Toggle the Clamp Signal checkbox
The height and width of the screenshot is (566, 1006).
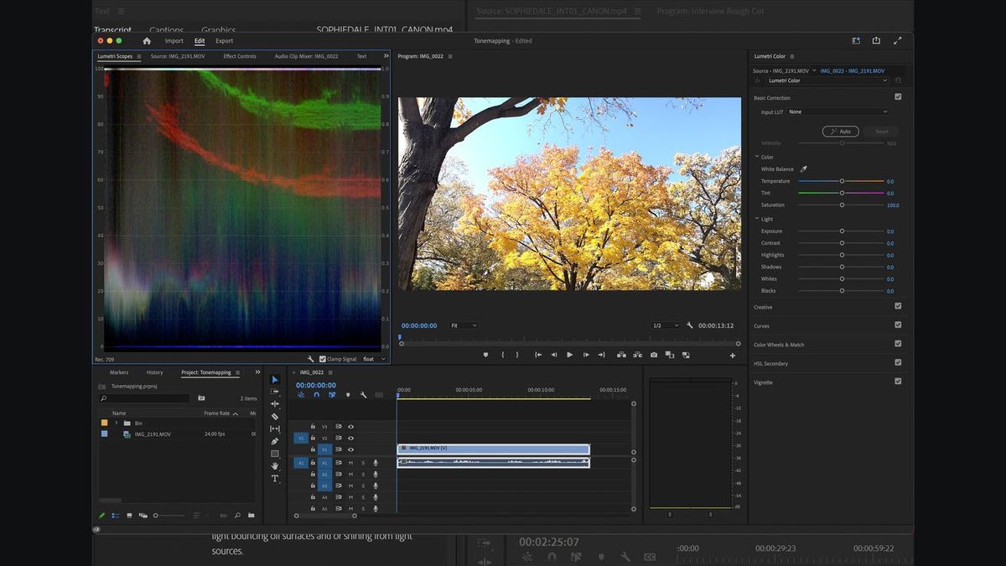click(x=323, y=359)
